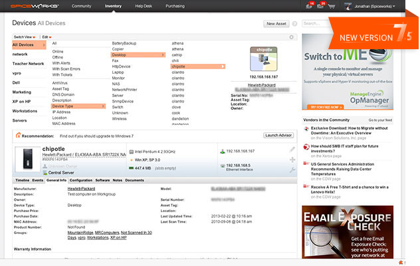This screenshot has width=420, height=266.
Task: Expand the chipotle device entry arrow
Action: coord(223,66)
